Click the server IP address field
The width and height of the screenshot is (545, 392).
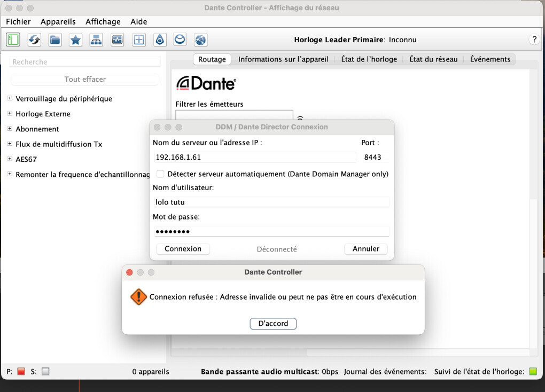click(x=255, y=157)
